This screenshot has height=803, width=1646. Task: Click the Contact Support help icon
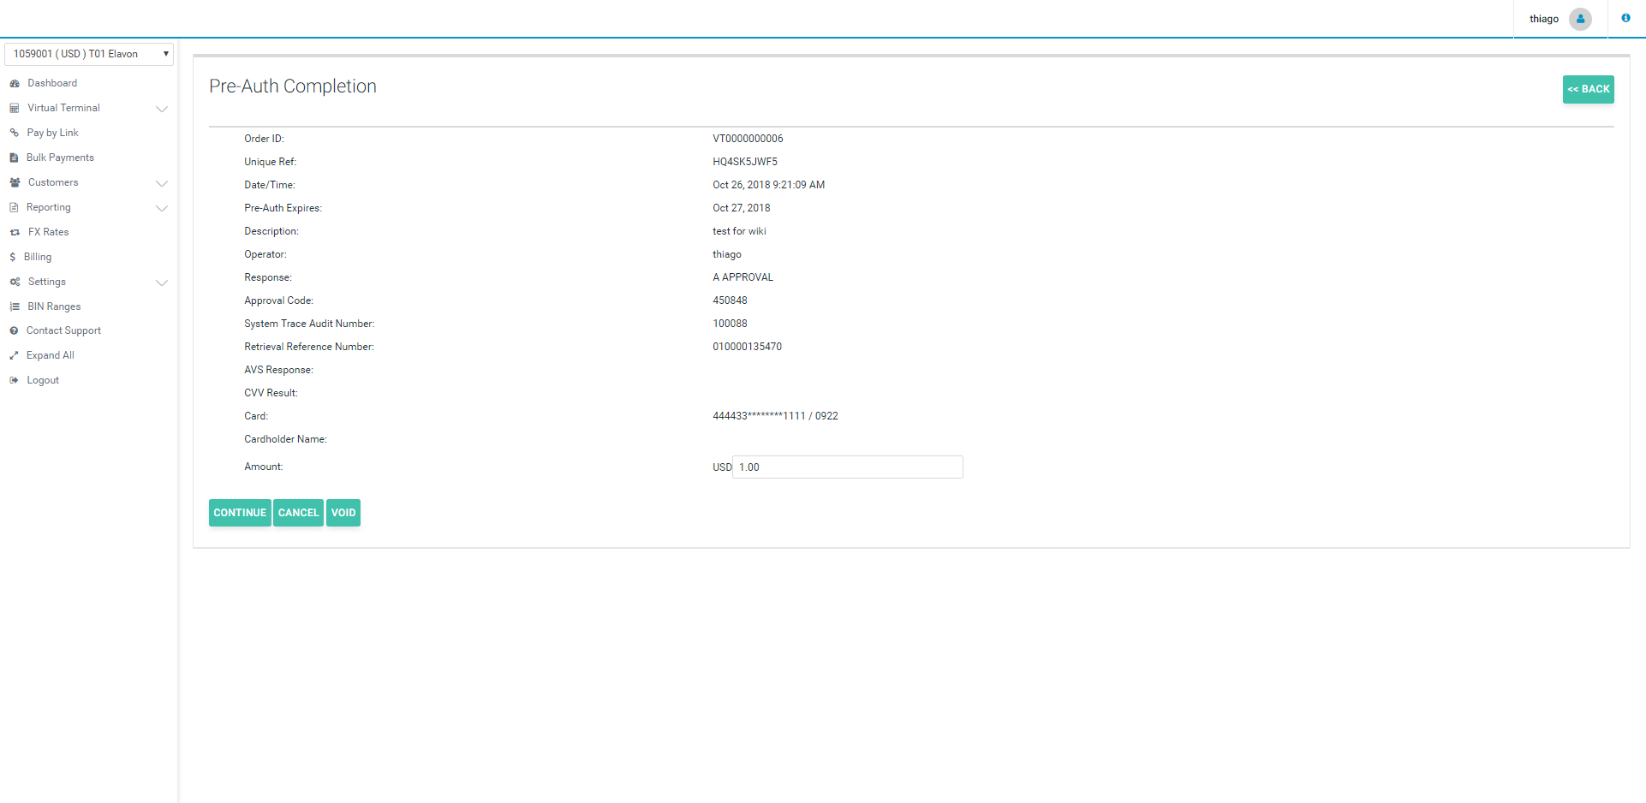coord(15,331)
